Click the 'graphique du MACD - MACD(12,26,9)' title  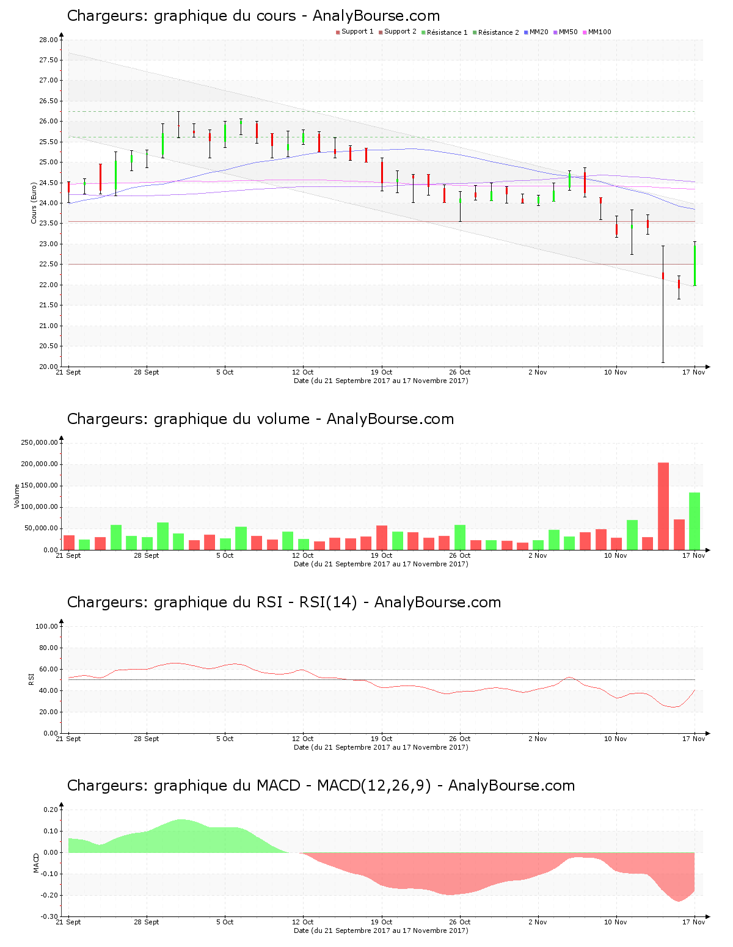coord(321,786)
